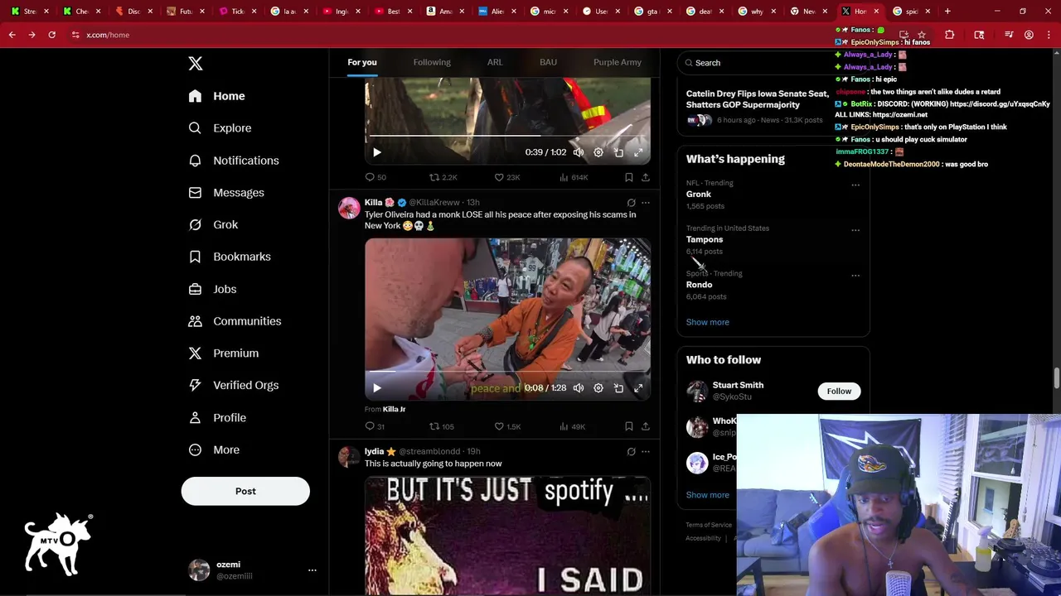Click the monk video's progress bar
This screenshot has height=596, width=1061.
[507, 371]
